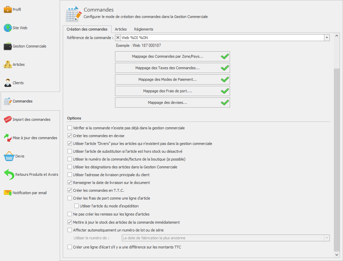Select the Site Web globe icon
Screen dimensions: 343x261
click(8, 28)
